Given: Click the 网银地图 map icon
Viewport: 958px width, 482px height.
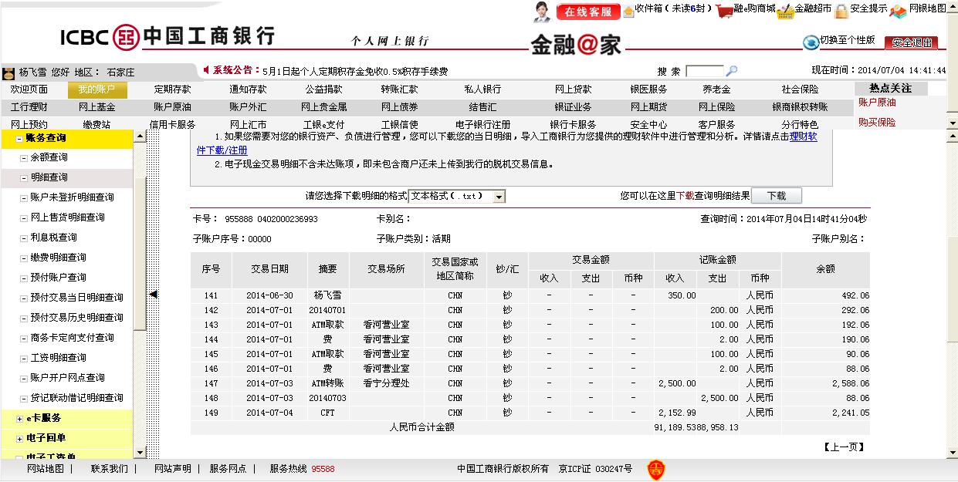Looking at the screenshot, I should click(x=898, y=10).
